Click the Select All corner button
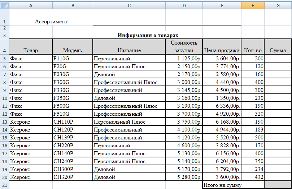The image size is (292, 189). pos(4,5)
